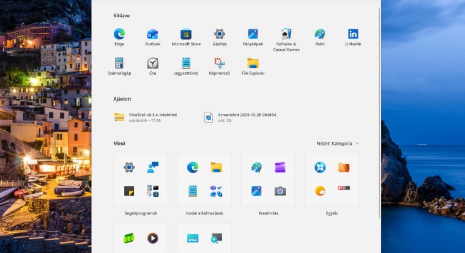Open purple Clipchamp icon in Kreativitás
Screen dimensions: 465x253
pos(280,167)
